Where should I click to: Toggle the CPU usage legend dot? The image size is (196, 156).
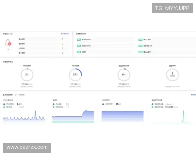coord(4,104)
